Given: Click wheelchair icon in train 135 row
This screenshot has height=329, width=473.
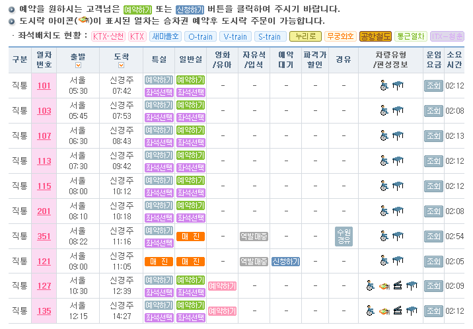Looking at the screenshot, I should (x=370, y=311).
